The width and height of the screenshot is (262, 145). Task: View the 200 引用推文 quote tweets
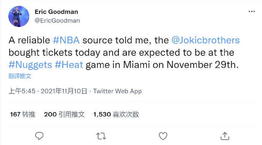click(x=64, y=114)
